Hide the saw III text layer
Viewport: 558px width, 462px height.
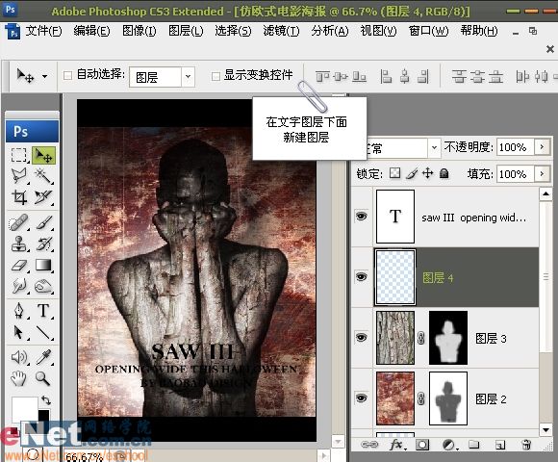(x=361, y=216)
